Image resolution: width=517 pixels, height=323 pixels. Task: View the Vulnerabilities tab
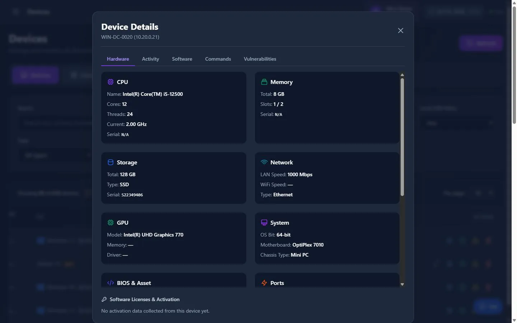pos(260,59)
